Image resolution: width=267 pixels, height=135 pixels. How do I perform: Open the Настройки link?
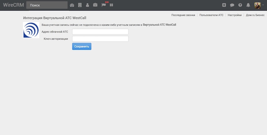(x=235, y=15)
